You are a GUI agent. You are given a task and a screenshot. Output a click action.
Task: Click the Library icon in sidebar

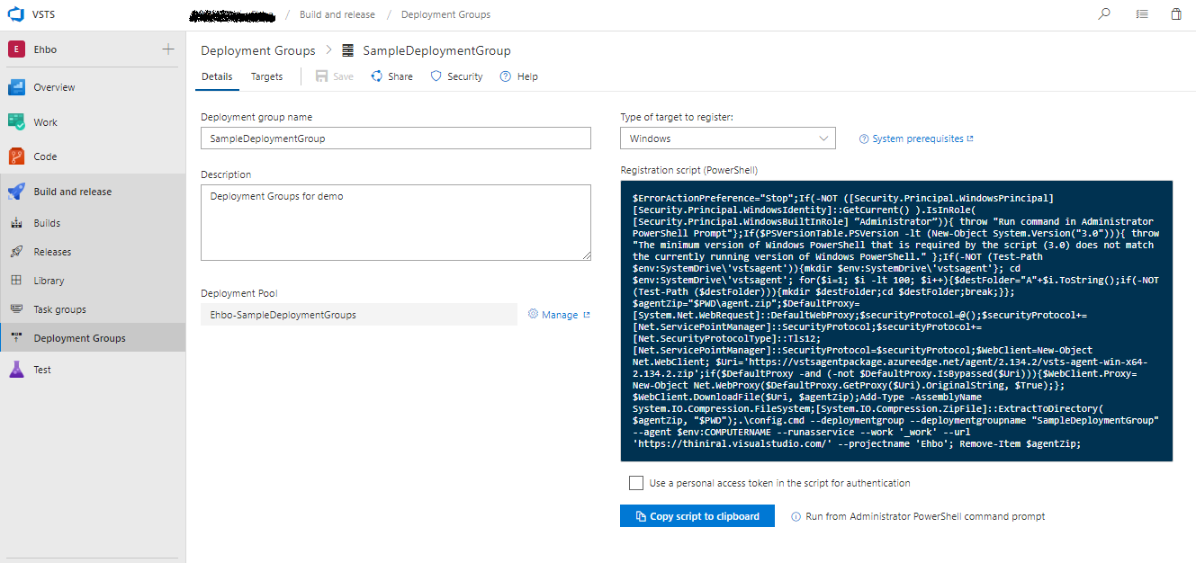pyautogui.click(x=16, y=281)
